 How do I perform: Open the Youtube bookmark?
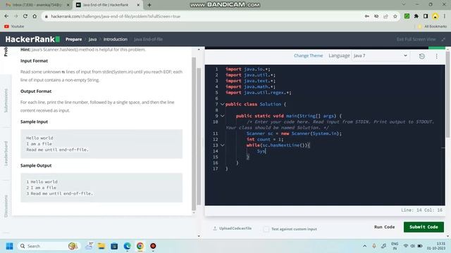(14, 27)
